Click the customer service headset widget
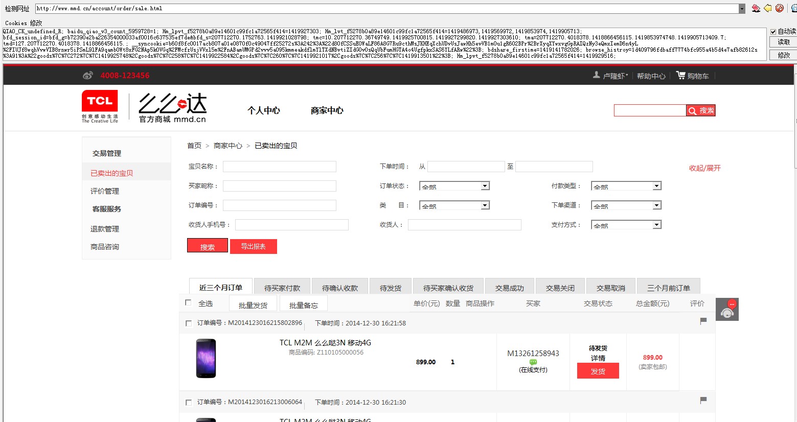This screenshot has width=797, height=422. tap(727, 310)
